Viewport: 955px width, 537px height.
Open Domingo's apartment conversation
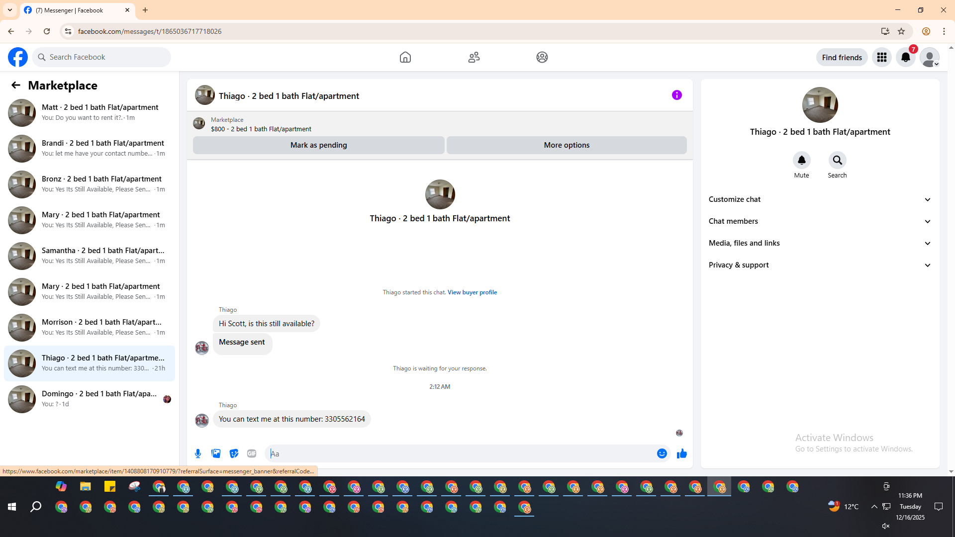90,399
